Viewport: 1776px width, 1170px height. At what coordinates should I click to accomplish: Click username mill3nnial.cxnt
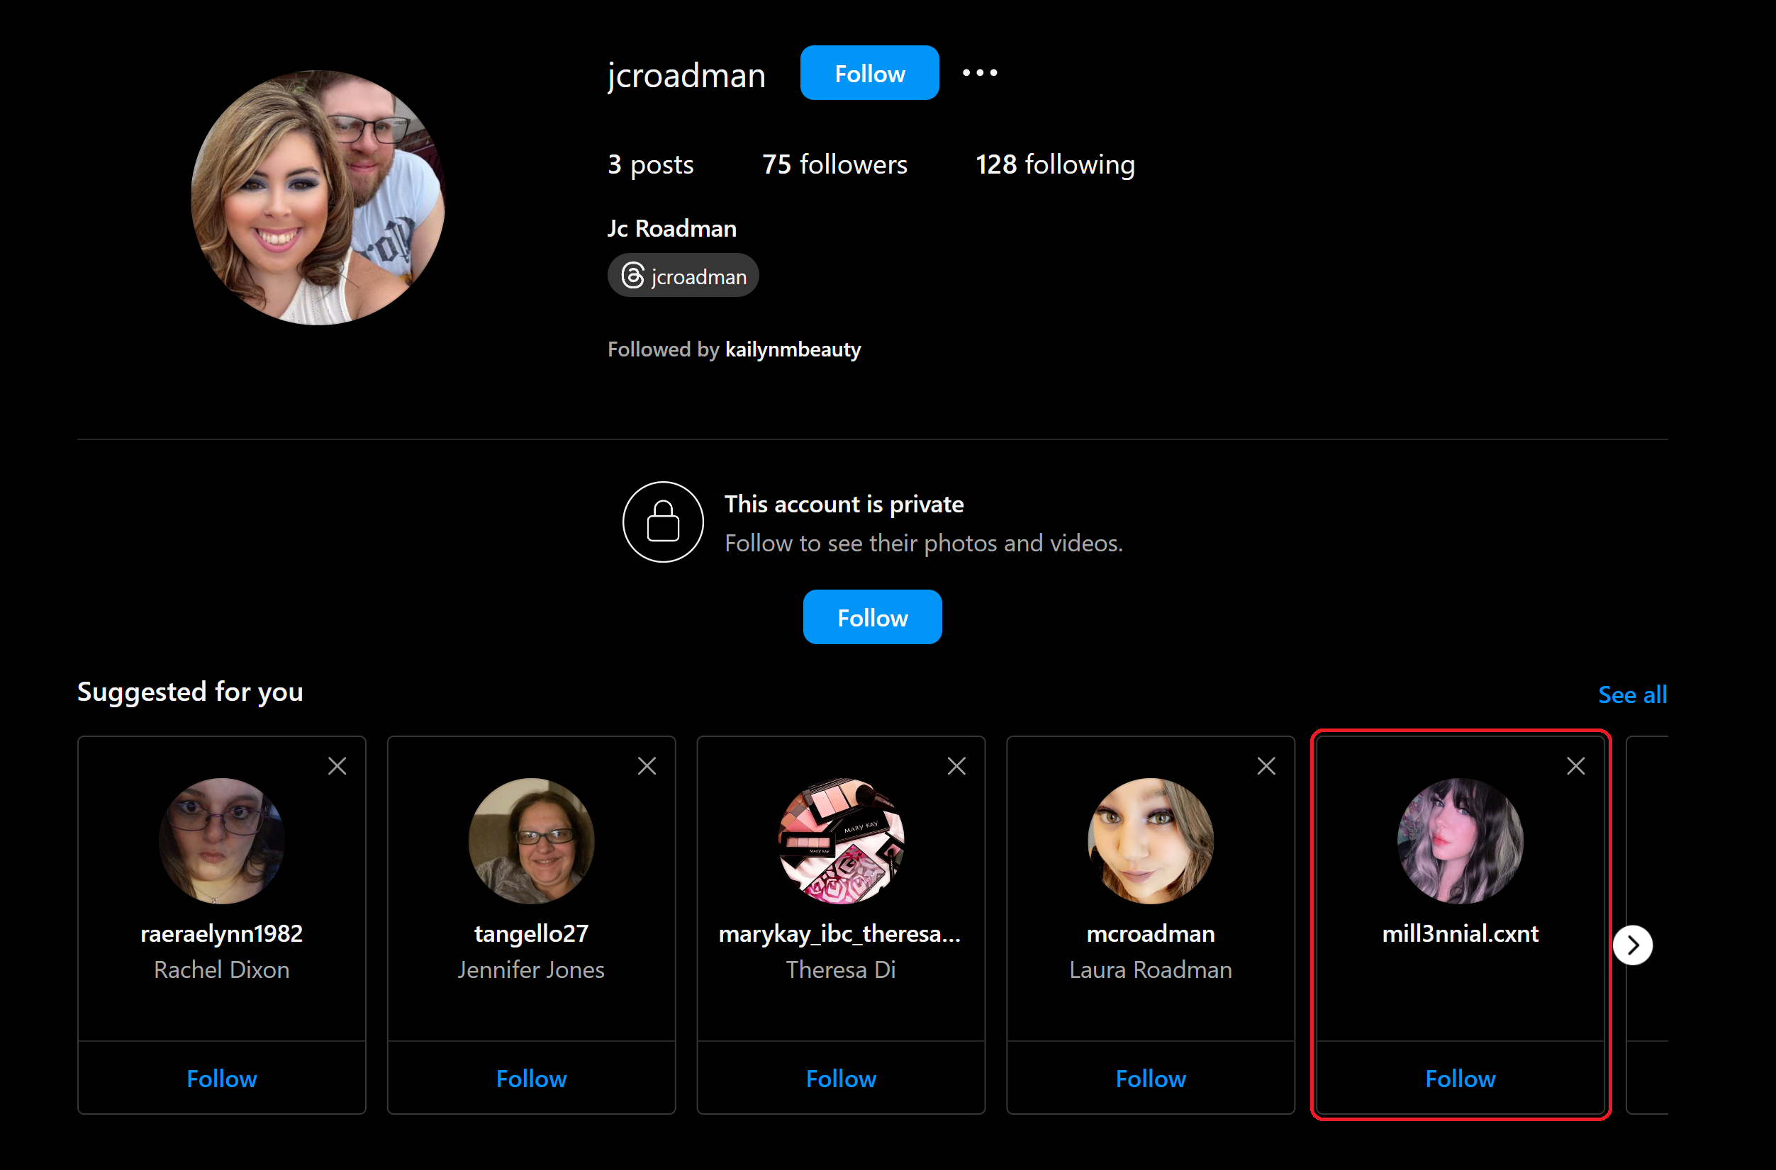click(x=1461, y=933)
